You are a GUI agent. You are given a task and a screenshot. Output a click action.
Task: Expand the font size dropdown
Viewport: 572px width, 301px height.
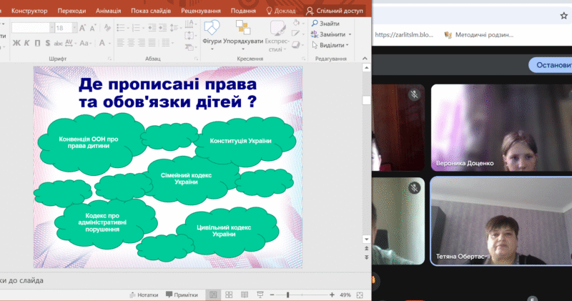click(76, 27)
